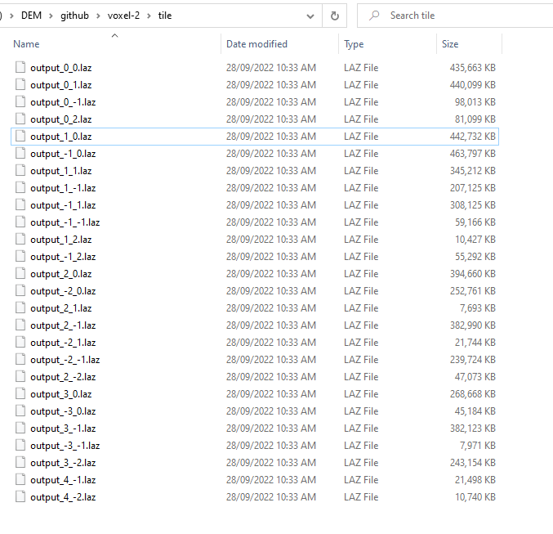The width and height of the screenshot is (553, 534).
Task: Click size value 243,154 KB
Action: pos(473,463)
